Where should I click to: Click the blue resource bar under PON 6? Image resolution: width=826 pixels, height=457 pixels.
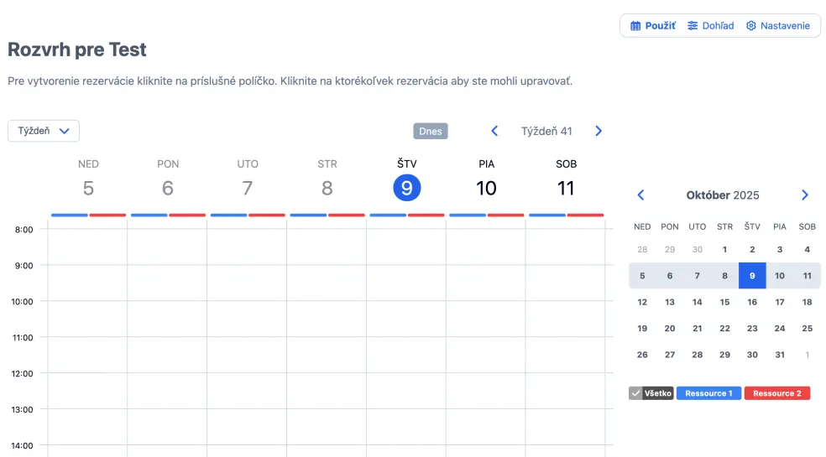coord(149,215)
